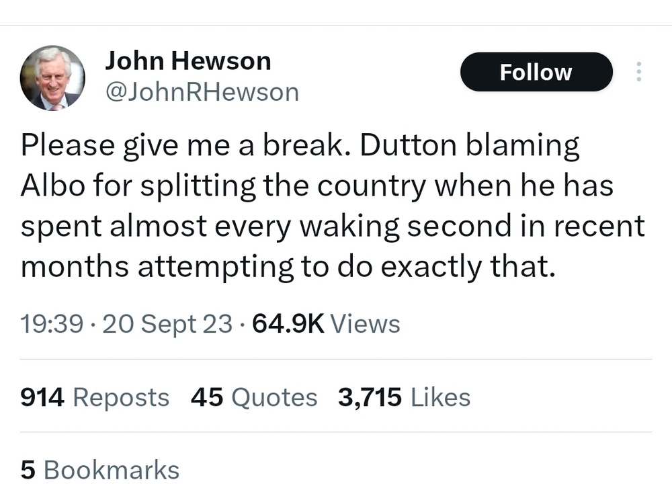Select the 20 Sept 23 date
The width and height of the screenshot is (672, 484).
pyautogui.click(x=167, y=323)
